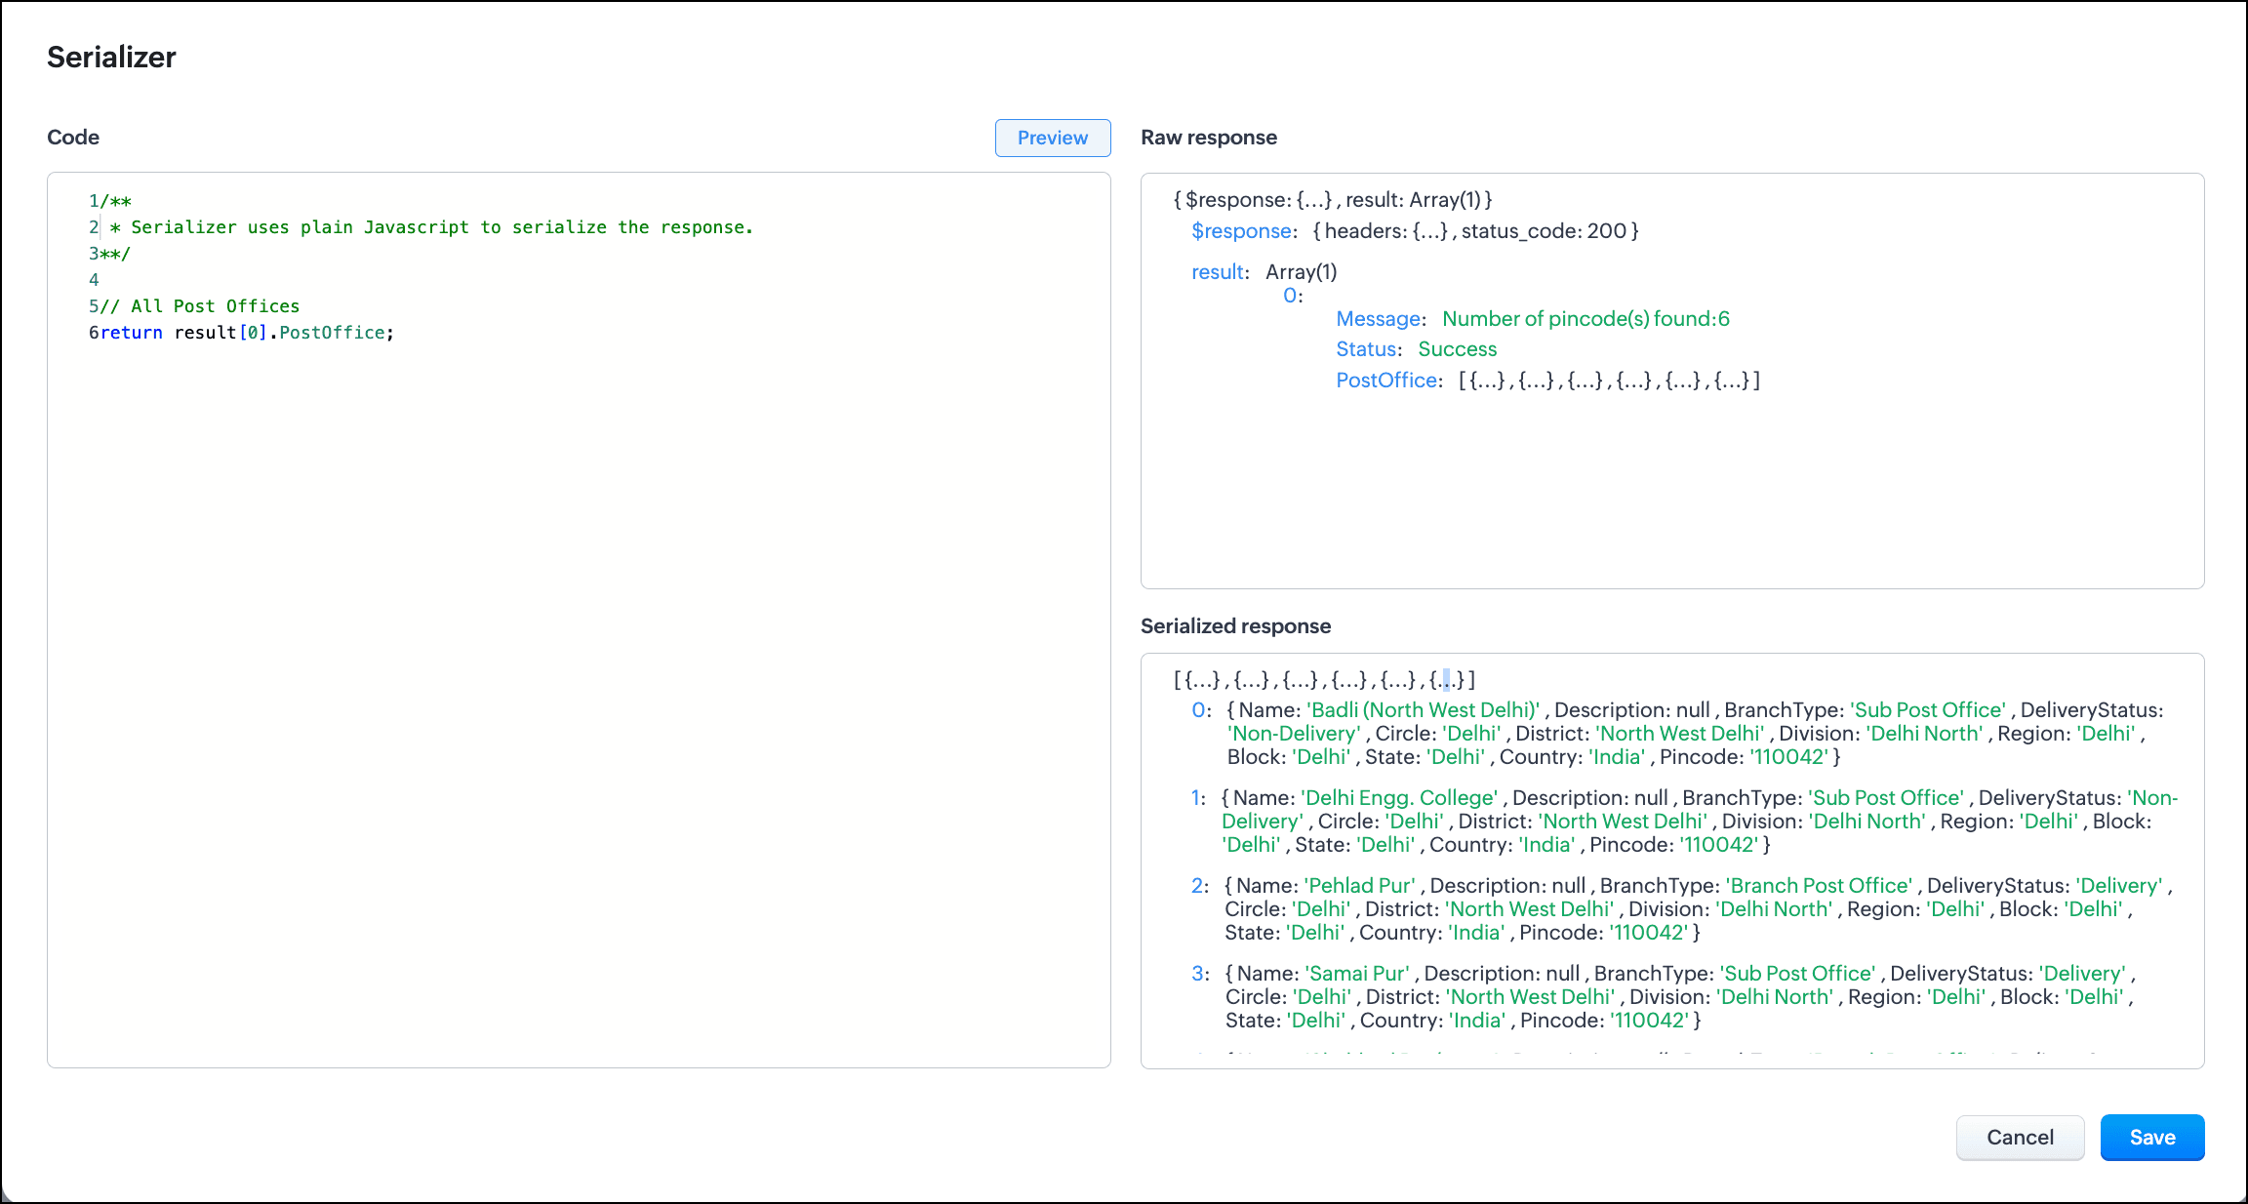This screenshot has width=2248, height=1204.
Task: Expand the $response key in raw response
Action: tap(1241, 231)
